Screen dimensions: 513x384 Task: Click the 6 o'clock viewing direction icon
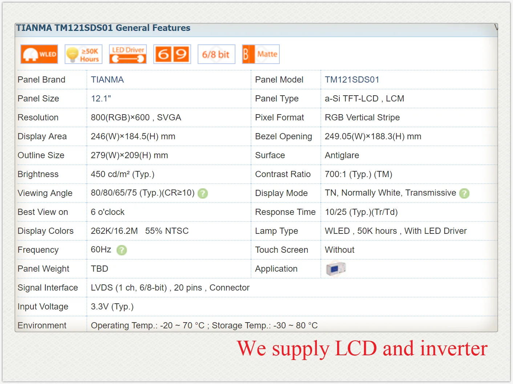pyautogui.click(x=172, y=54)
